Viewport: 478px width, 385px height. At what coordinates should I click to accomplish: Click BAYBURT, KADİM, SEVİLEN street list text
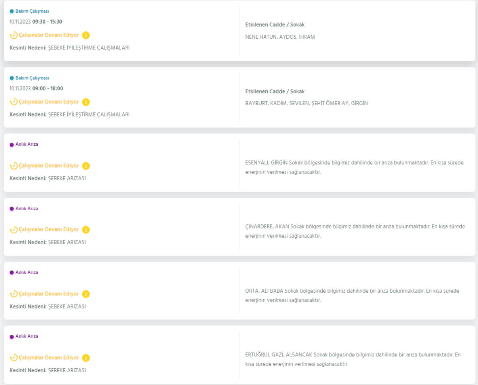click(306, 103)
